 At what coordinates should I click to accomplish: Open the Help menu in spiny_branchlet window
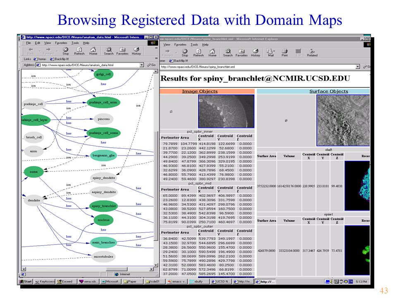point(205,45)
